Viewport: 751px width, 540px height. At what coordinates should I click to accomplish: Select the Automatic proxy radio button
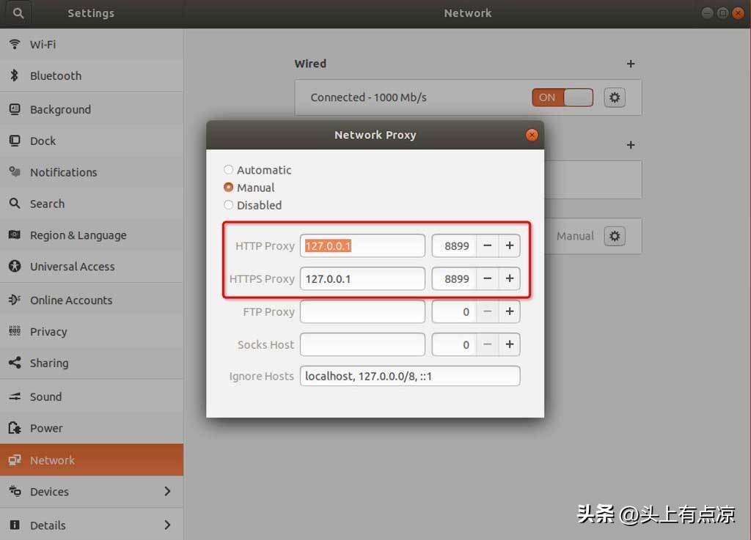pyautogui.click(x=228, y=169)
